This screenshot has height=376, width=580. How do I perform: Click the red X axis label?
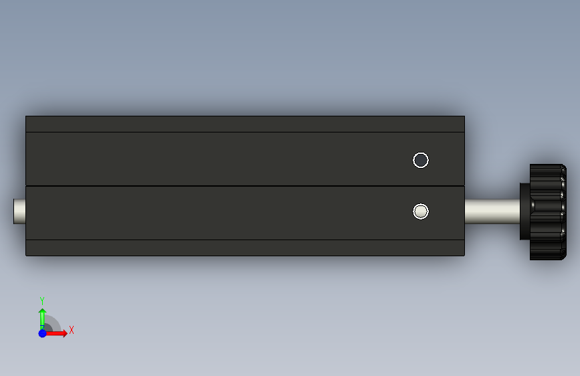point(72,330)
